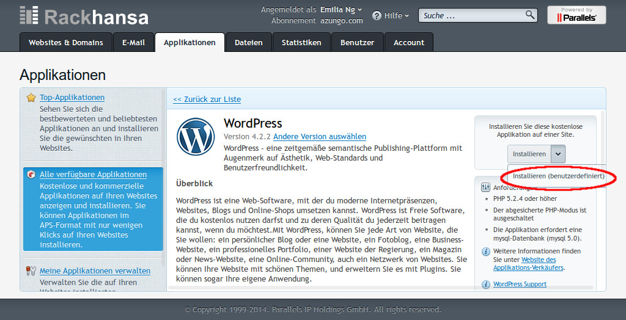Click Andere Version auswählen link
Viewport: 626px width, 320px height.
[x=319, y=136]
